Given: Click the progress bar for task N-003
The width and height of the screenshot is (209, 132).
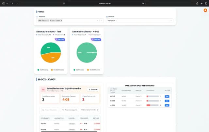Looking at the screenshot, I should click(153, 101).
